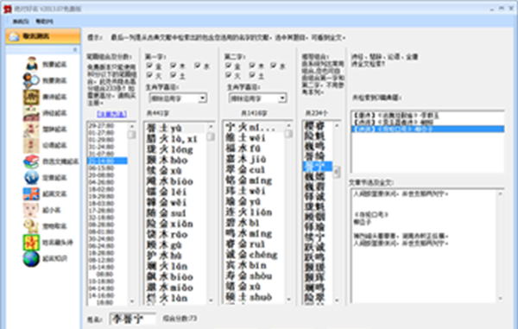Open the stacked colorful books icon entry
This screenshot has width=518, height=329.
[31, 161]
